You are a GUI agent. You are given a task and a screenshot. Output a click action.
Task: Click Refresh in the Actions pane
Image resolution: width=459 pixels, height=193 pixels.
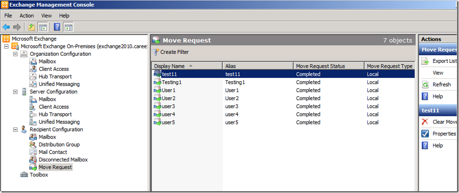point(442,85)
